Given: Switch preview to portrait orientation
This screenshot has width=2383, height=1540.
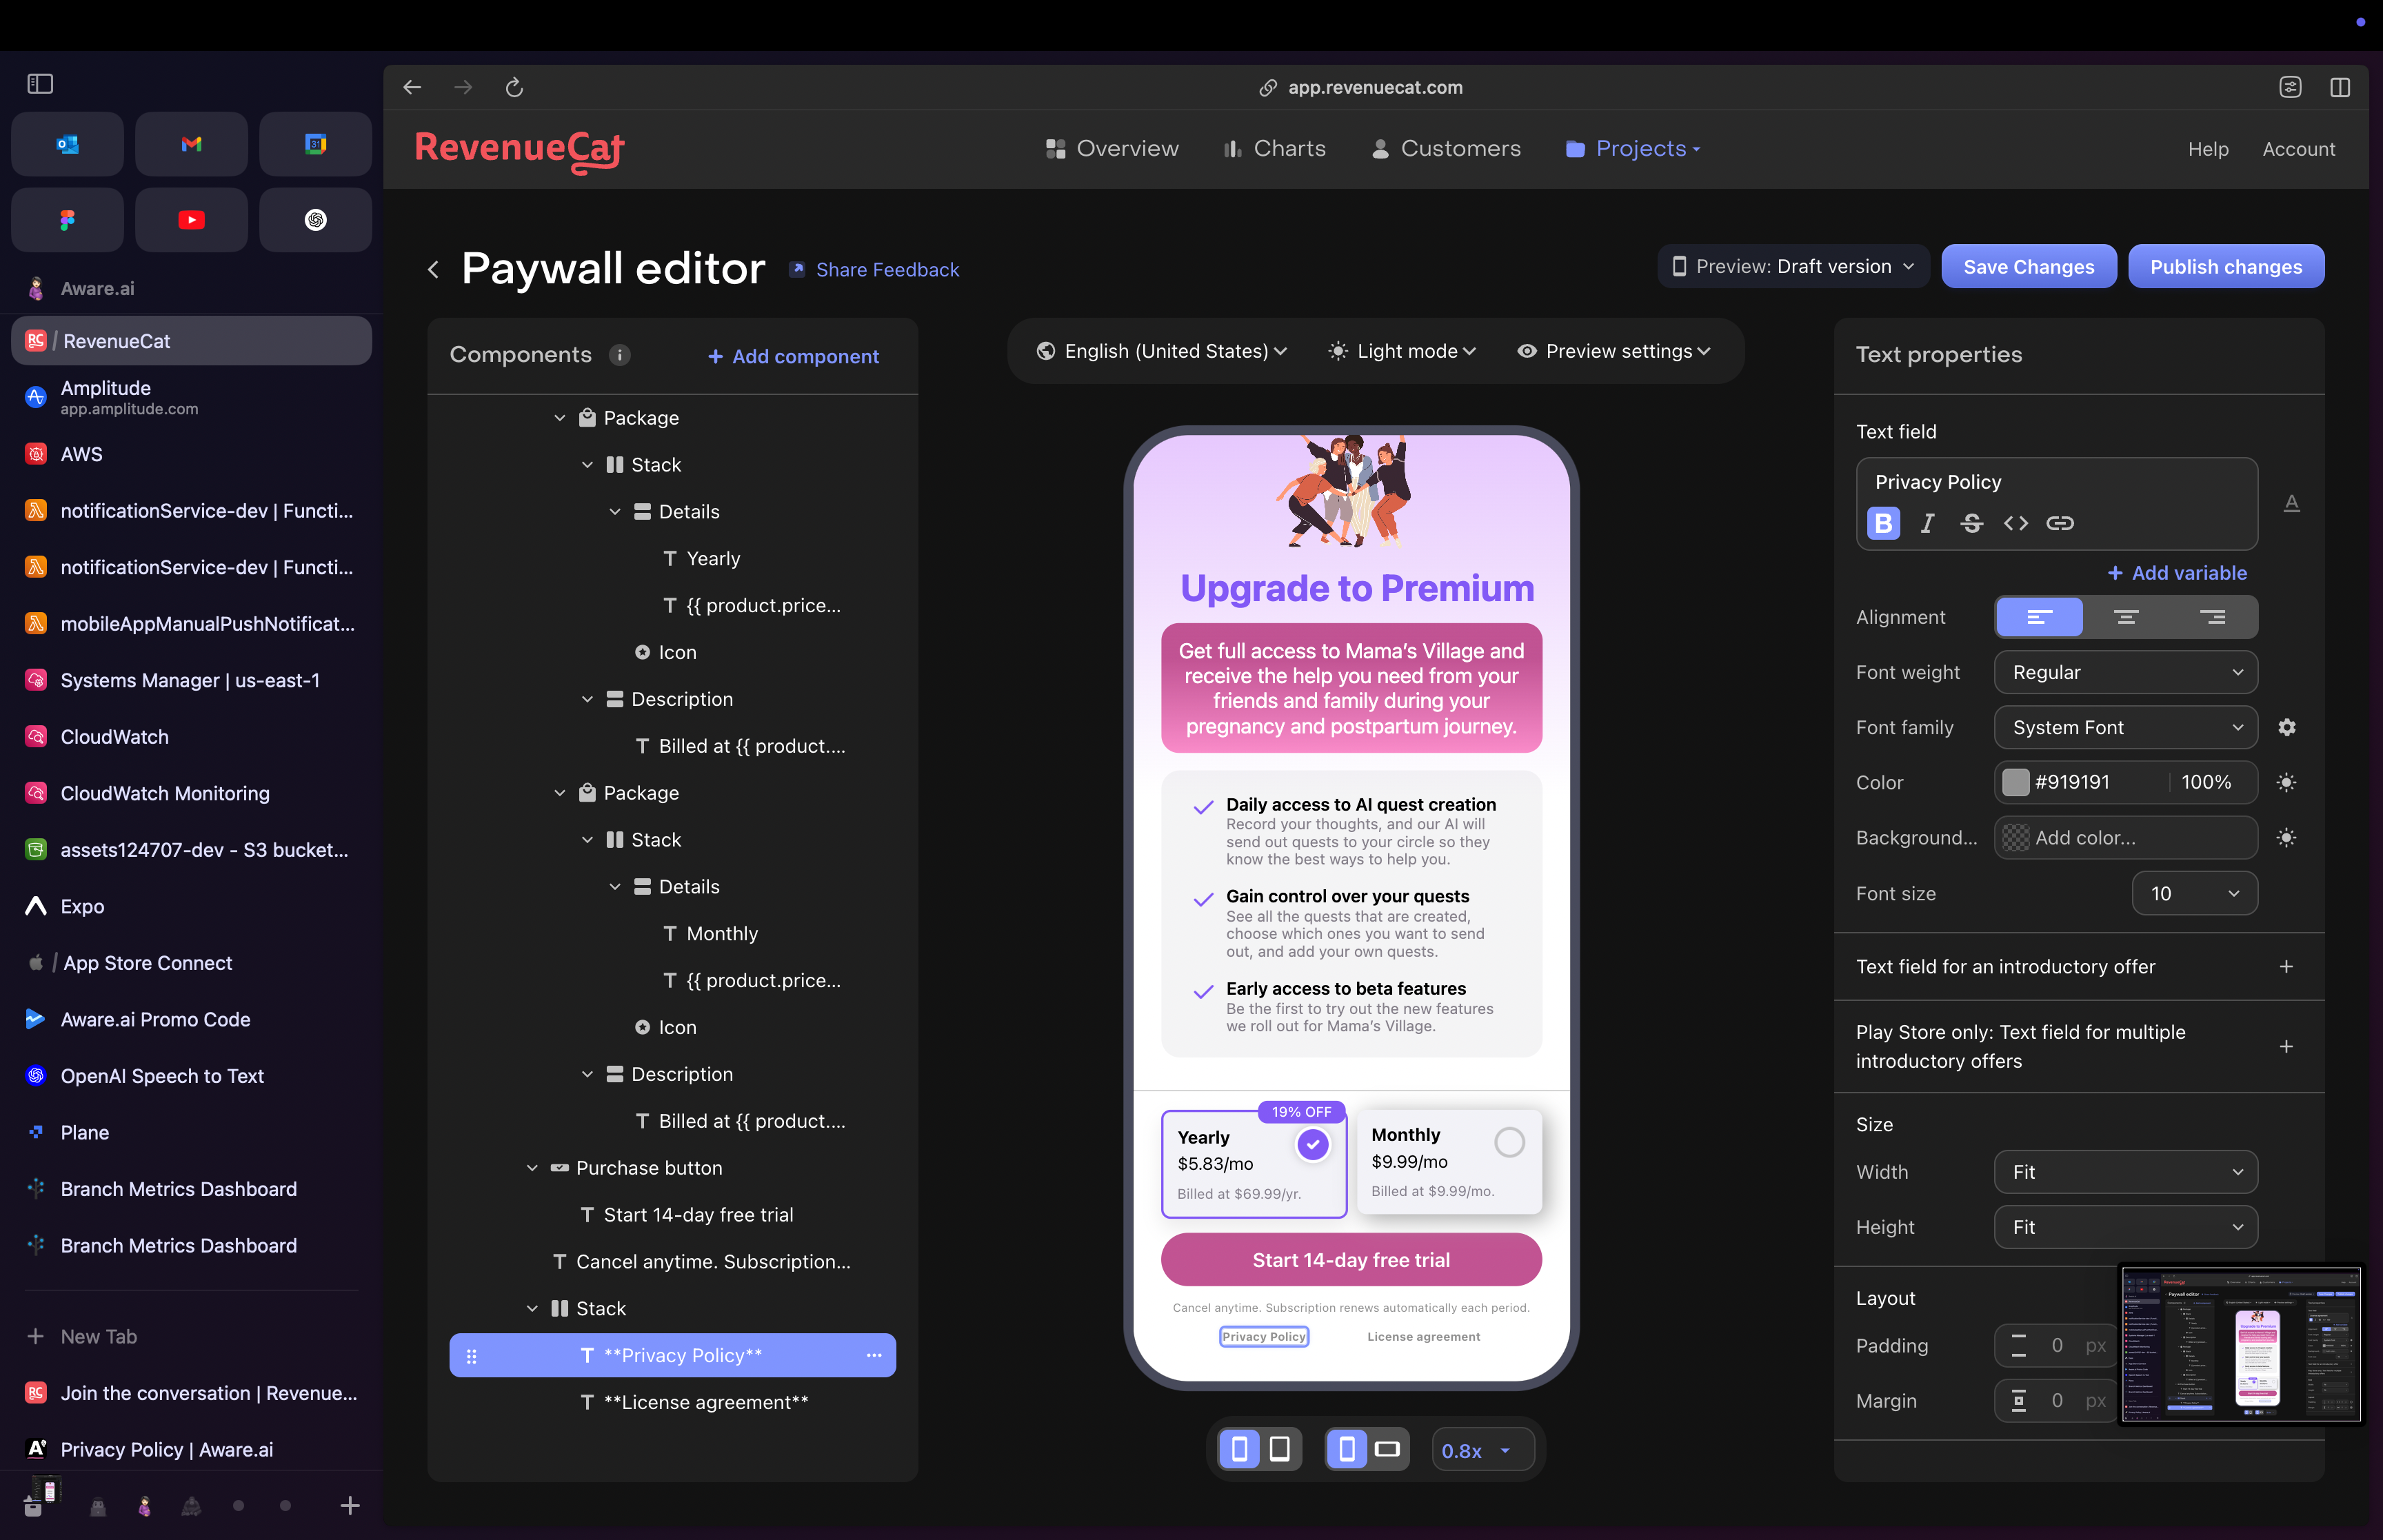Looking at the screenshot, I should click(1347, 1449).
